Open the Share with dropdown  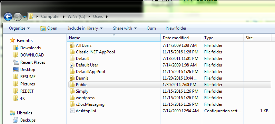125,28
